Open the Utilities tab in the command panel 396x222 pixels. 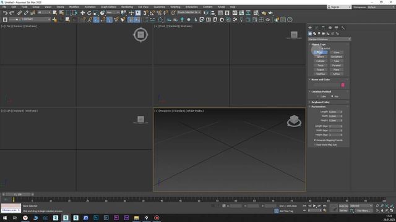click(x=343, y=28)
